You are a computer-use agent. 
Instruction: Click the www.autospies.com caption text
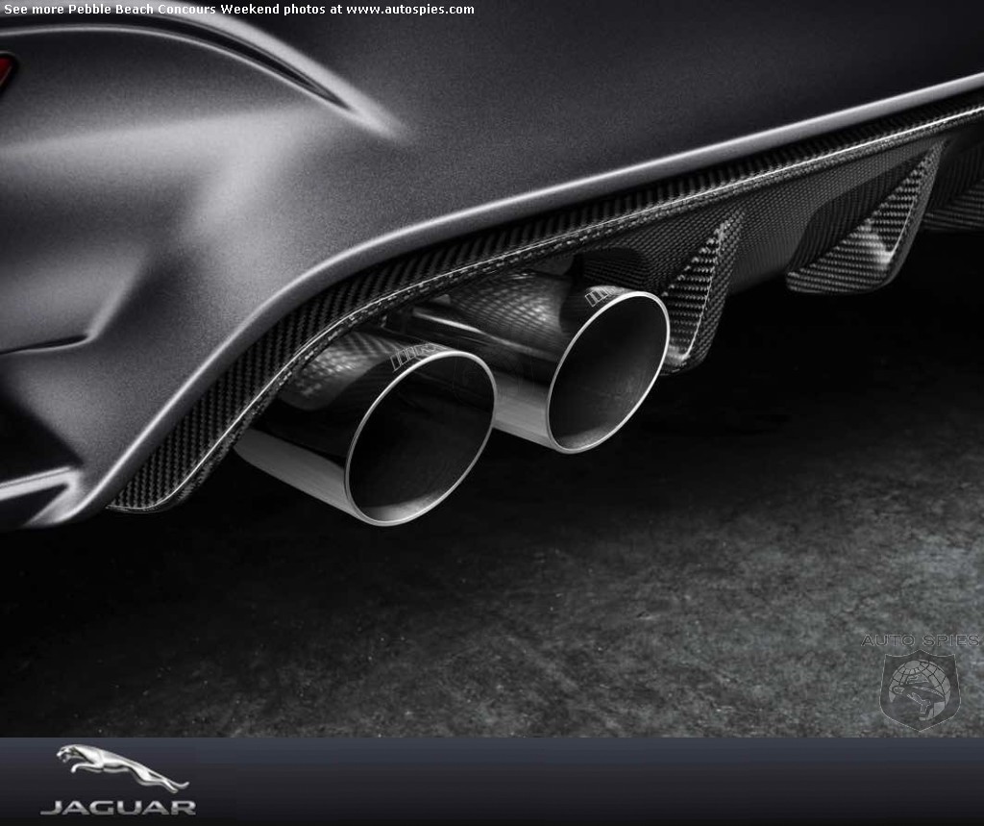[x=409, y=10]
